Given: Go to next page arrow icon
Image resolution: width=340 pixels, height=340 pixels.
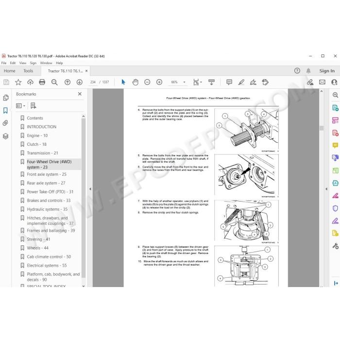Looking at the screenshot, I should pyautogui.click(x=80, y=82).
